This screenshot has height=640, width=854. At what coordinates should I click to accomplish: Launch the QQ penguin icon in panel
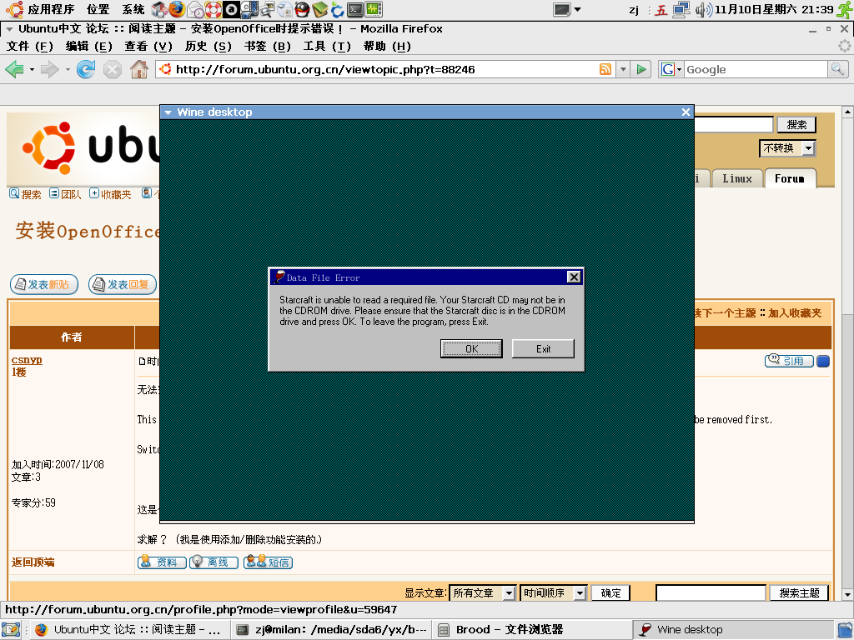[x=302, y=9]
